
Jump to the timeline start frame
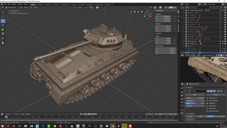84,114
